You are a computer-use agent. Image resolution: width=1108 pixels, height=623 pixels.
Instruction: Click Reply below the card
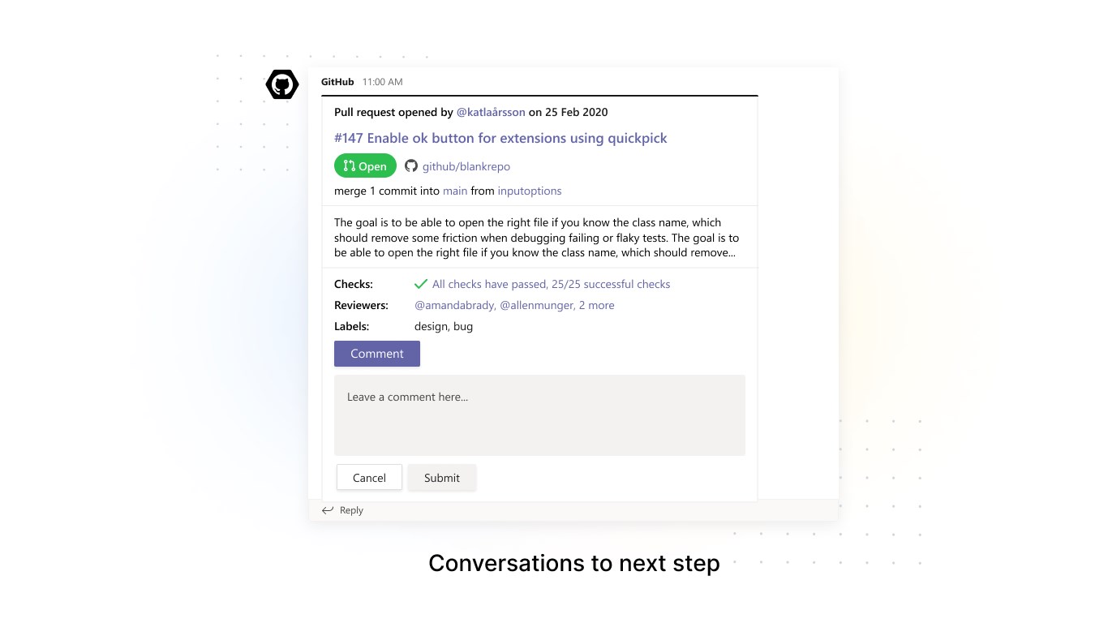(x=351, y=510)
